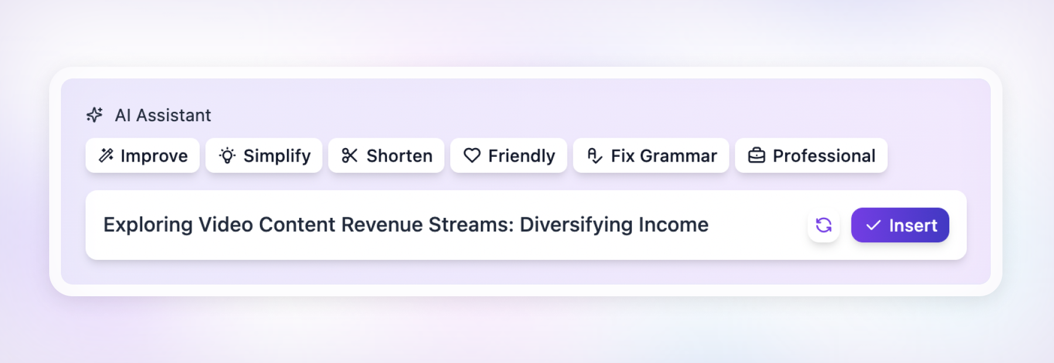Click the AI Assistant heading text

(x=163, y=115)
